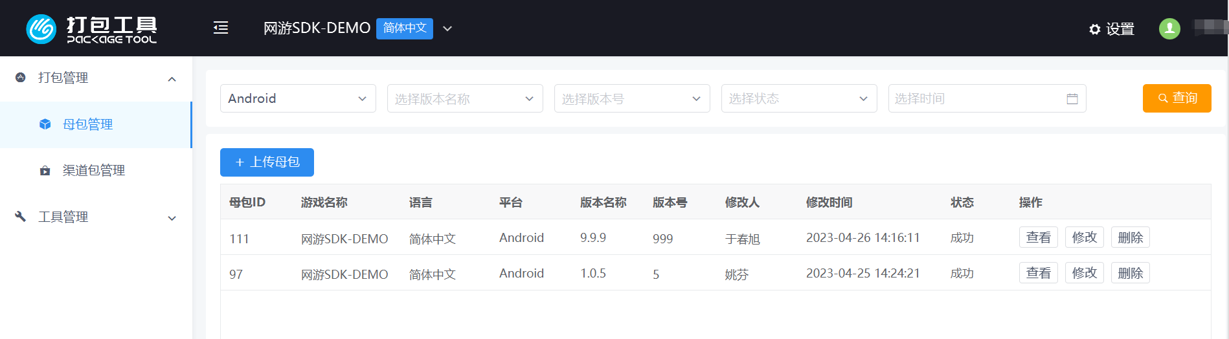
Task: Click the cube icon beside 母包管理
Action: (x=45, y=124)
